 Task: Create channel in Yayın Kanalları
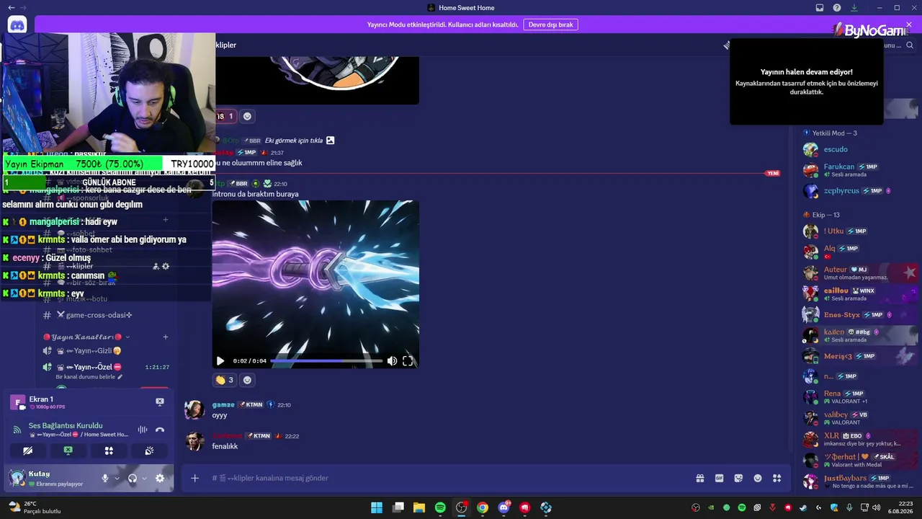coord(165,337)
